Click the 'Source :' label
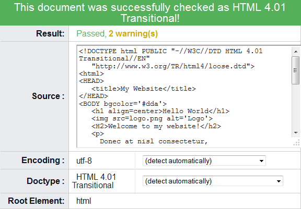Screen dimensions: 301x209 (48, 96)
